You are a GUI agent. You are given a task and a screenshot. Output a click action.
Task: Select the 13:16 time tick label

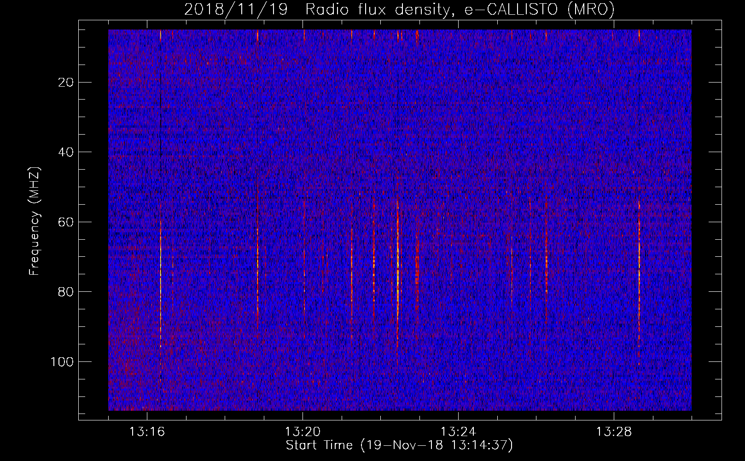[147, 432]
